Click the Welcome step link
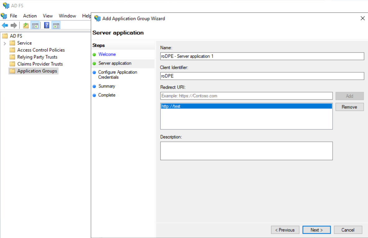The width and height of the screenshot is (368, 238). pyautogui.click(x=107, y=54)
